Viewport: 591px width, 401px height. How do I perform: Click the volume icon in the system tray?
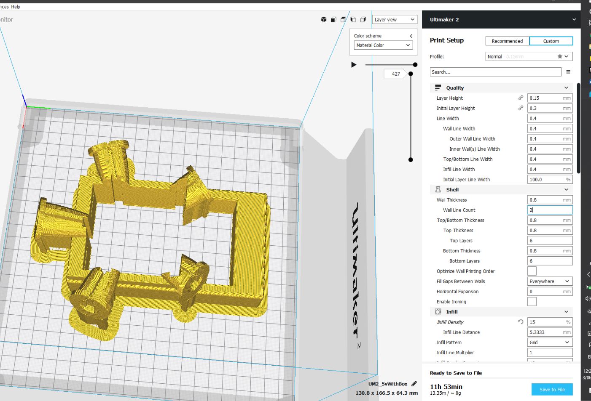tap(588, 299)
